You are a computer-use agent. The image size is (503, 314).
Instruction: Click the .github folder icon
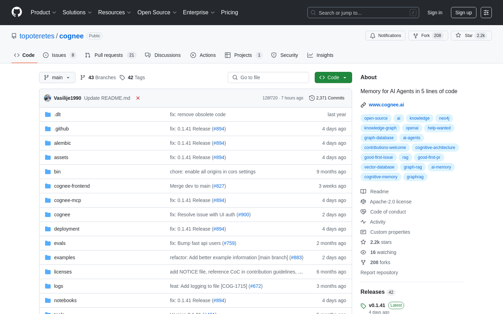coord(48,129)
